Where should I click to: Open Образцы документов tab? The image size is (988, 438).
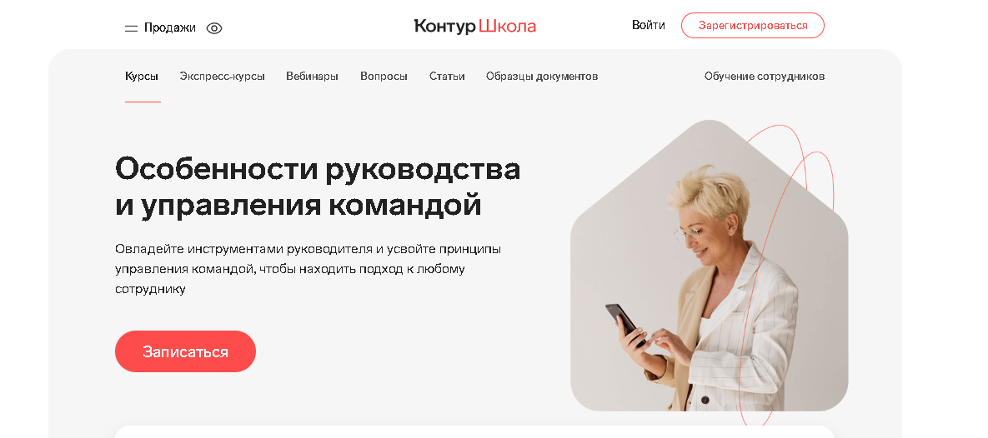542,76
